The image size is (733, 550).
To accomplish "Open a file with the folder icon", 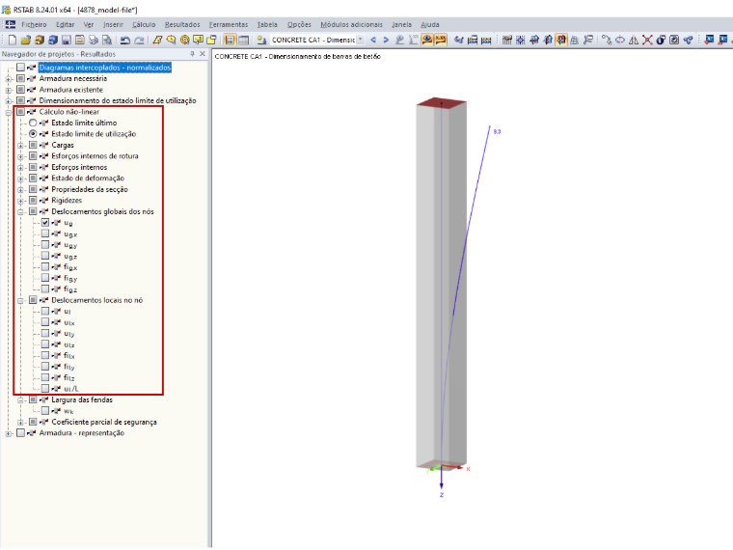I will [x=26, y=40].
